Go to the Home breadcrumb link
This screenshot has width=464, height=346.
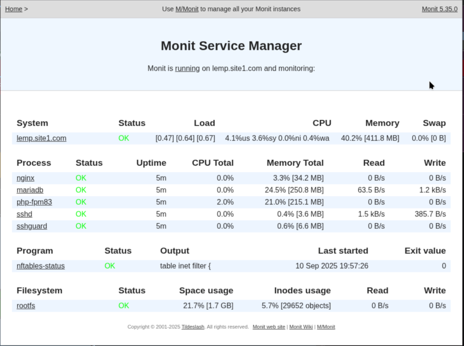(14, 9)
